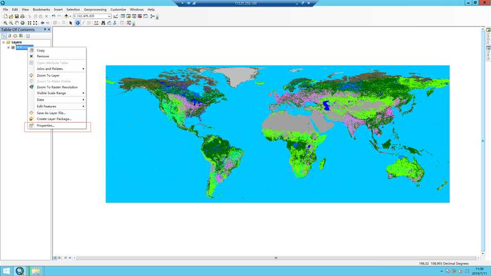Click the Add Data plus icon

pos(66,16)
